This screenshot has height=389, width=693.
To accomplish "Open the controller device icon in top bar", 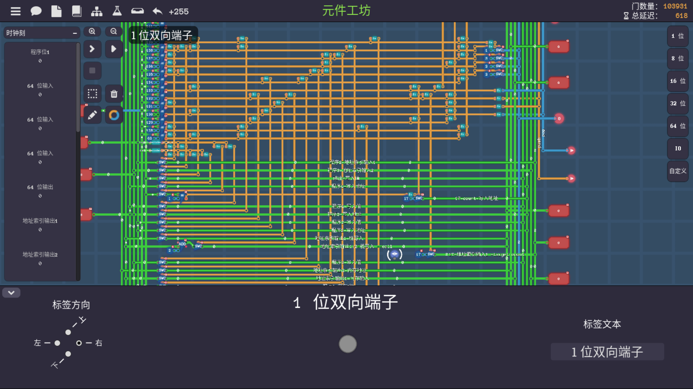I will [137, 11].
